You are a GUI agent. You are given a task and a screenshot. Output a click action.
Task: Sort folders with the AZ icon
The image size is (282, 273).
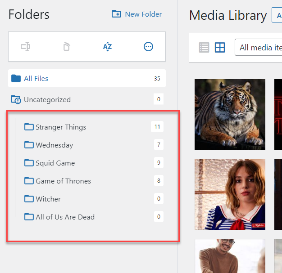pyautogui.click(x=107, y=46)
